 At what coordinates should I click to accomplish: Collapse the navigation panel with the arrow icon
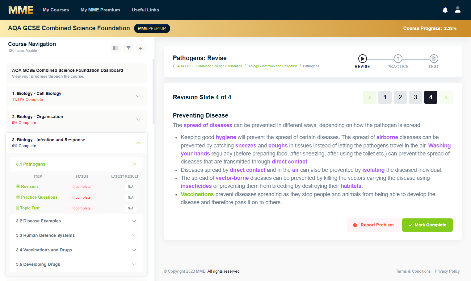[141, 48]
